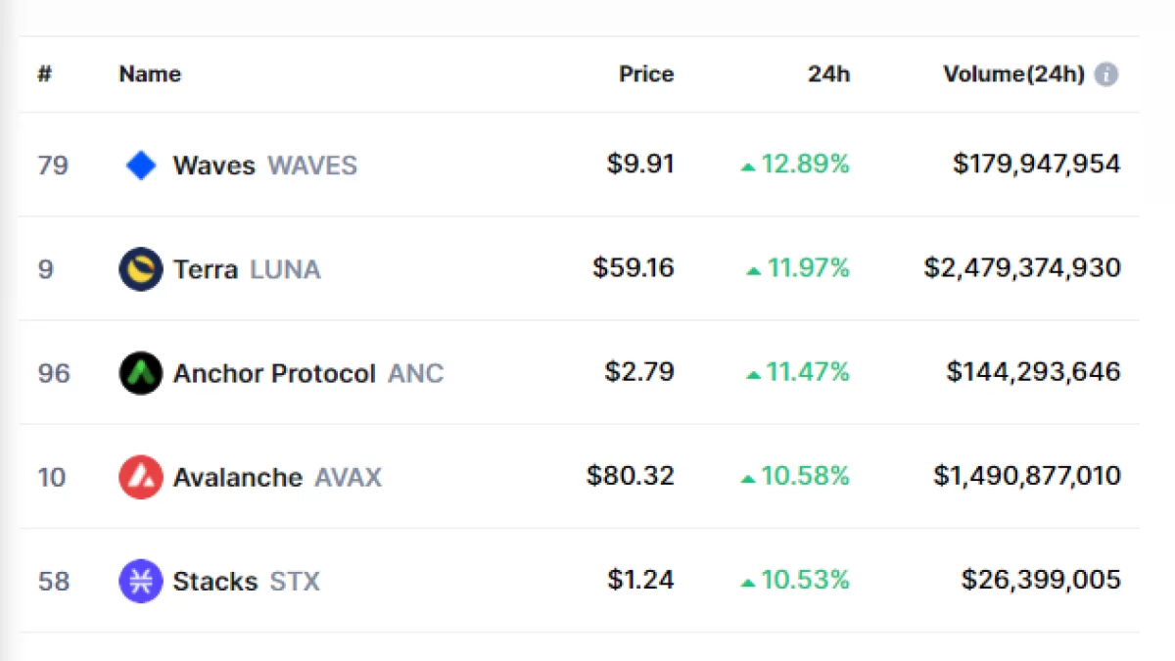Click the Stacks purple logo icon
The image size is (1175, 661).
click(x=141, y=581)
